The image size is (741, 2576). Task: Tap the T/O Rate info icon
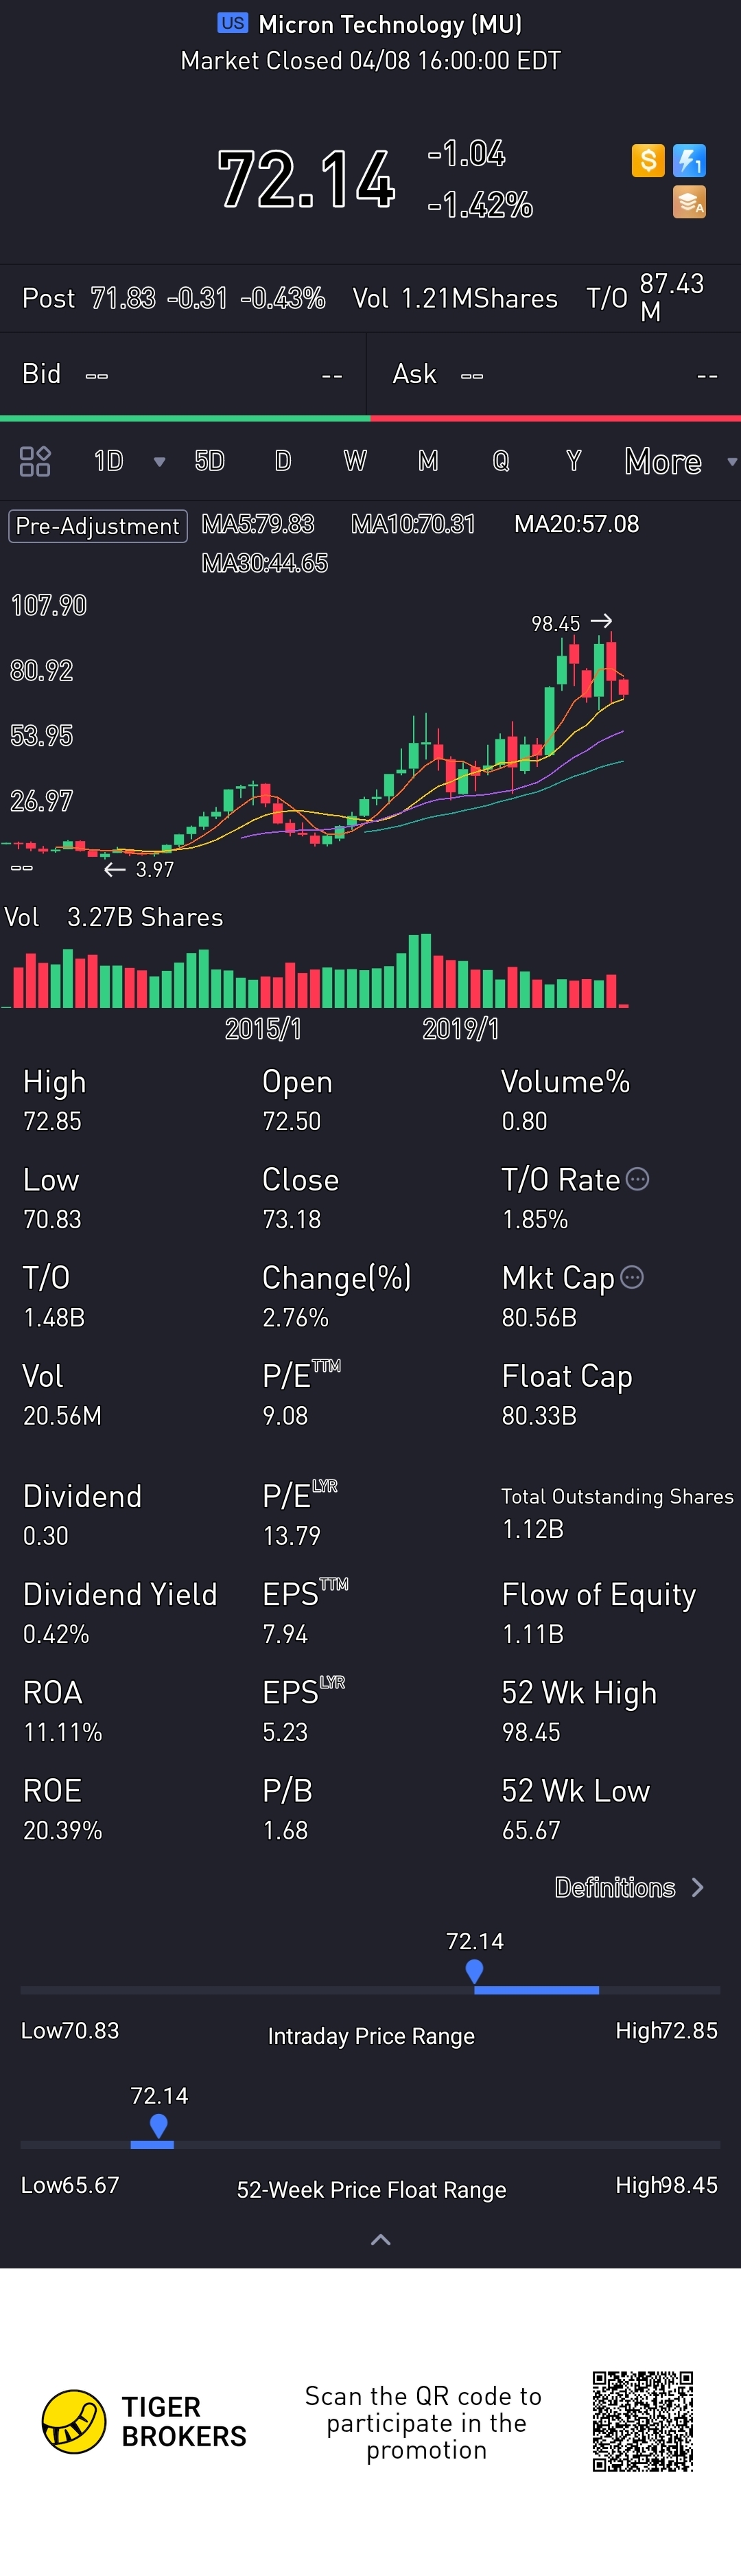click(x=637, y=1179)
